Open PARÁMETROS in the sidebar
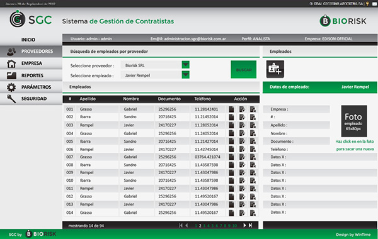 point(31,87)
